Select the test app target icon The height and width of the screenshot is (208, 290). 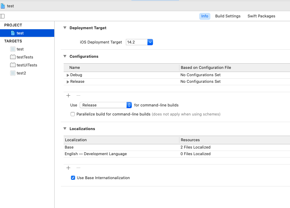[13, 49]
